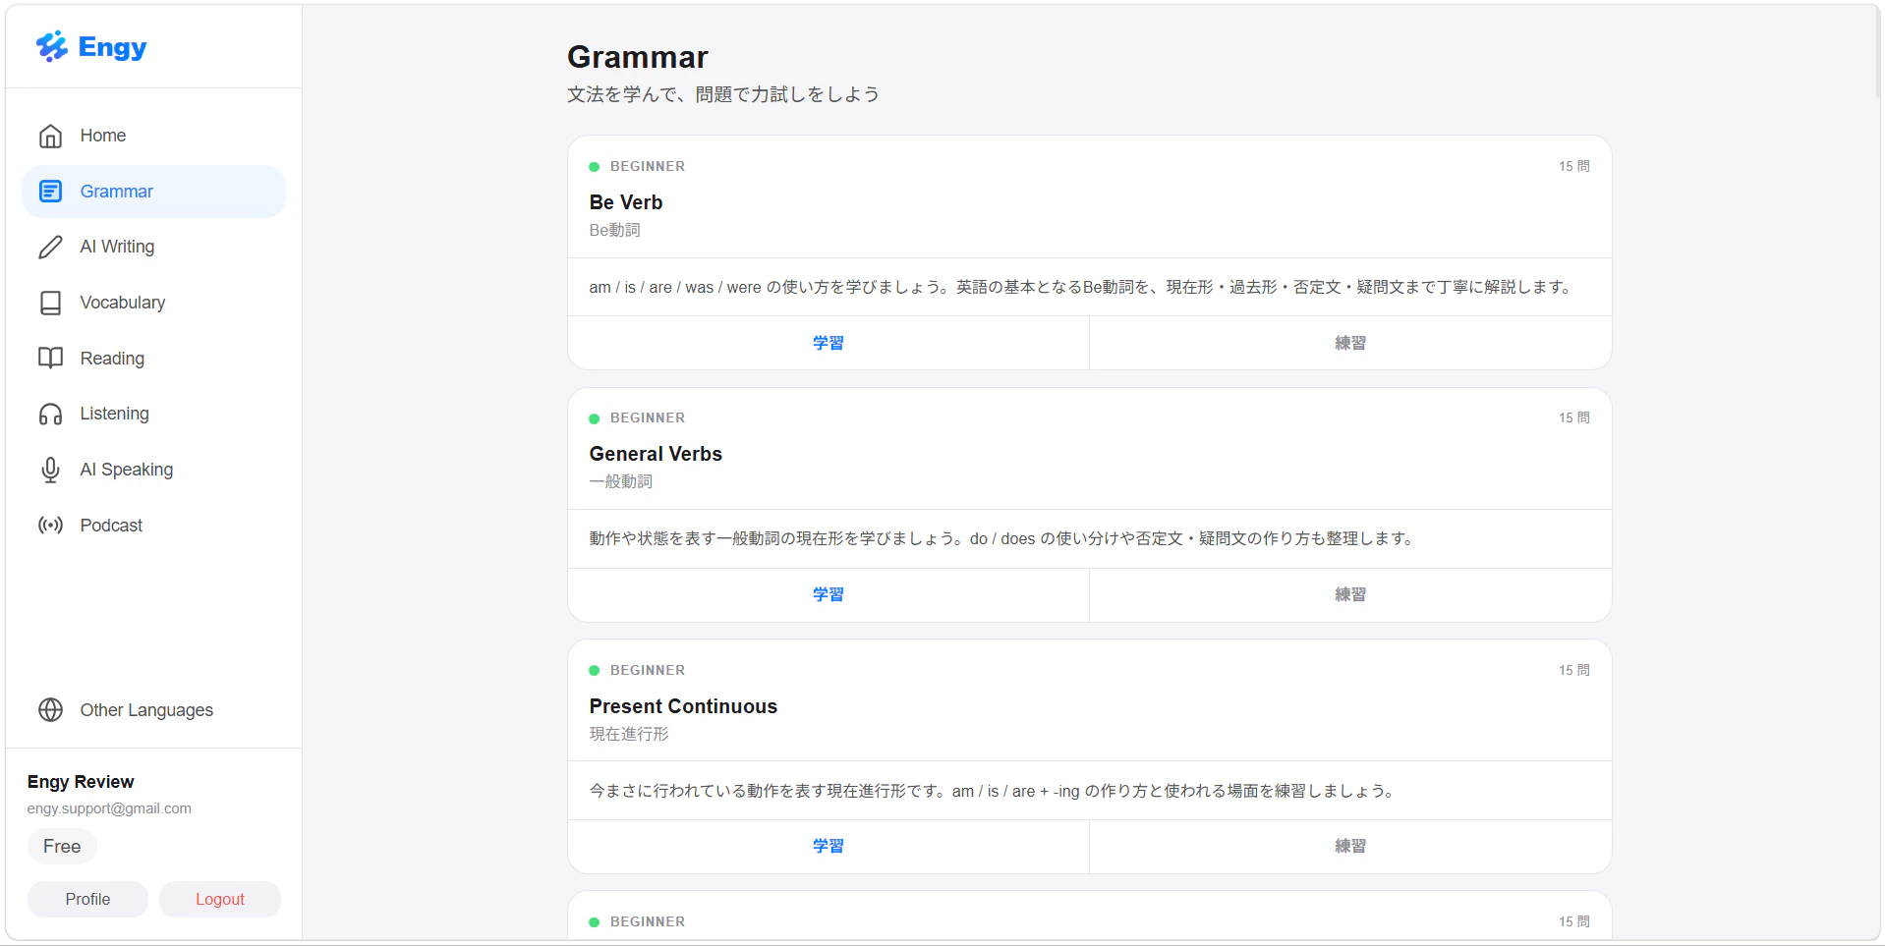Click the Listening headphones icon
This screenshot has width=1885, height=946.
(50, 414)
